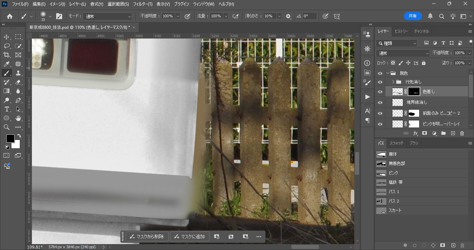
Task: Switch to the チャンネル tab
Action: 421,31
